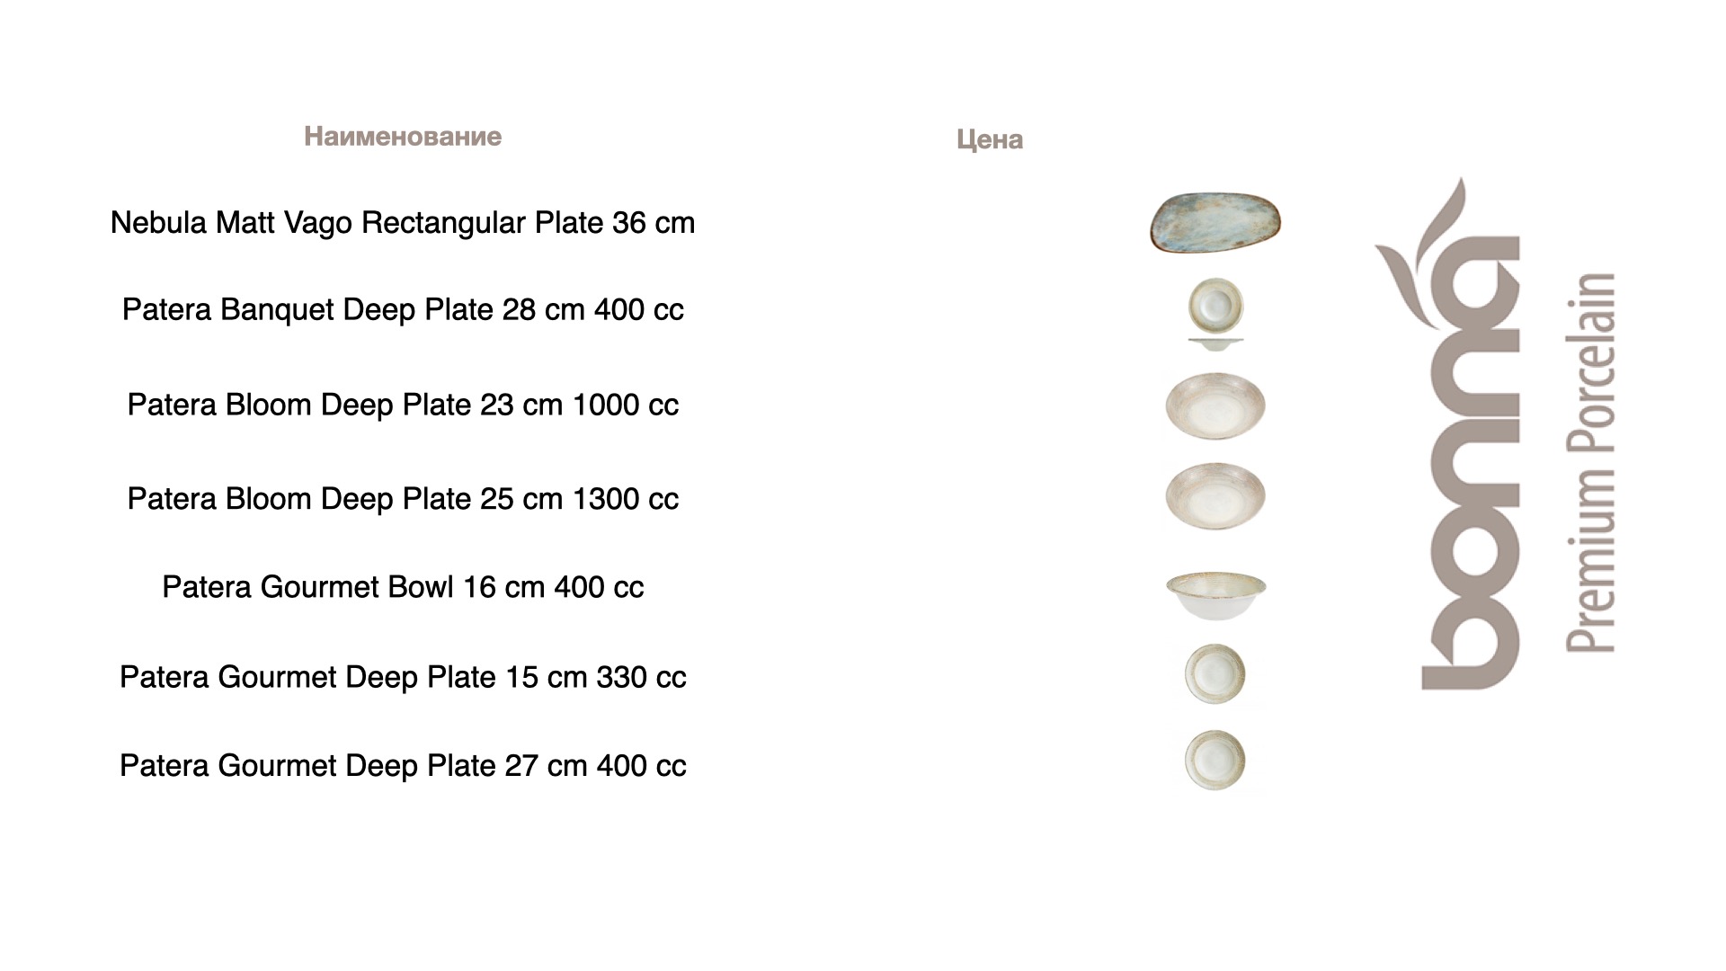
Task: Click Patera Bloom Deep Plate 23 cm 1000 cc
Action: click(x=402, y=405)
